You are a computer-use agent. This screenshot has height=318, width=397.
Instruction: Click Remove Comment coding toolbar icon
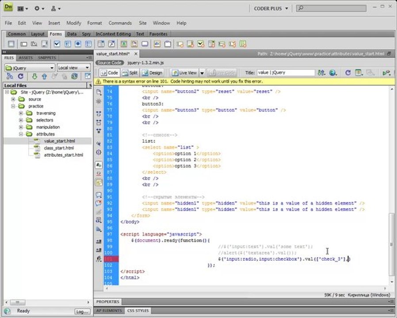99,203
